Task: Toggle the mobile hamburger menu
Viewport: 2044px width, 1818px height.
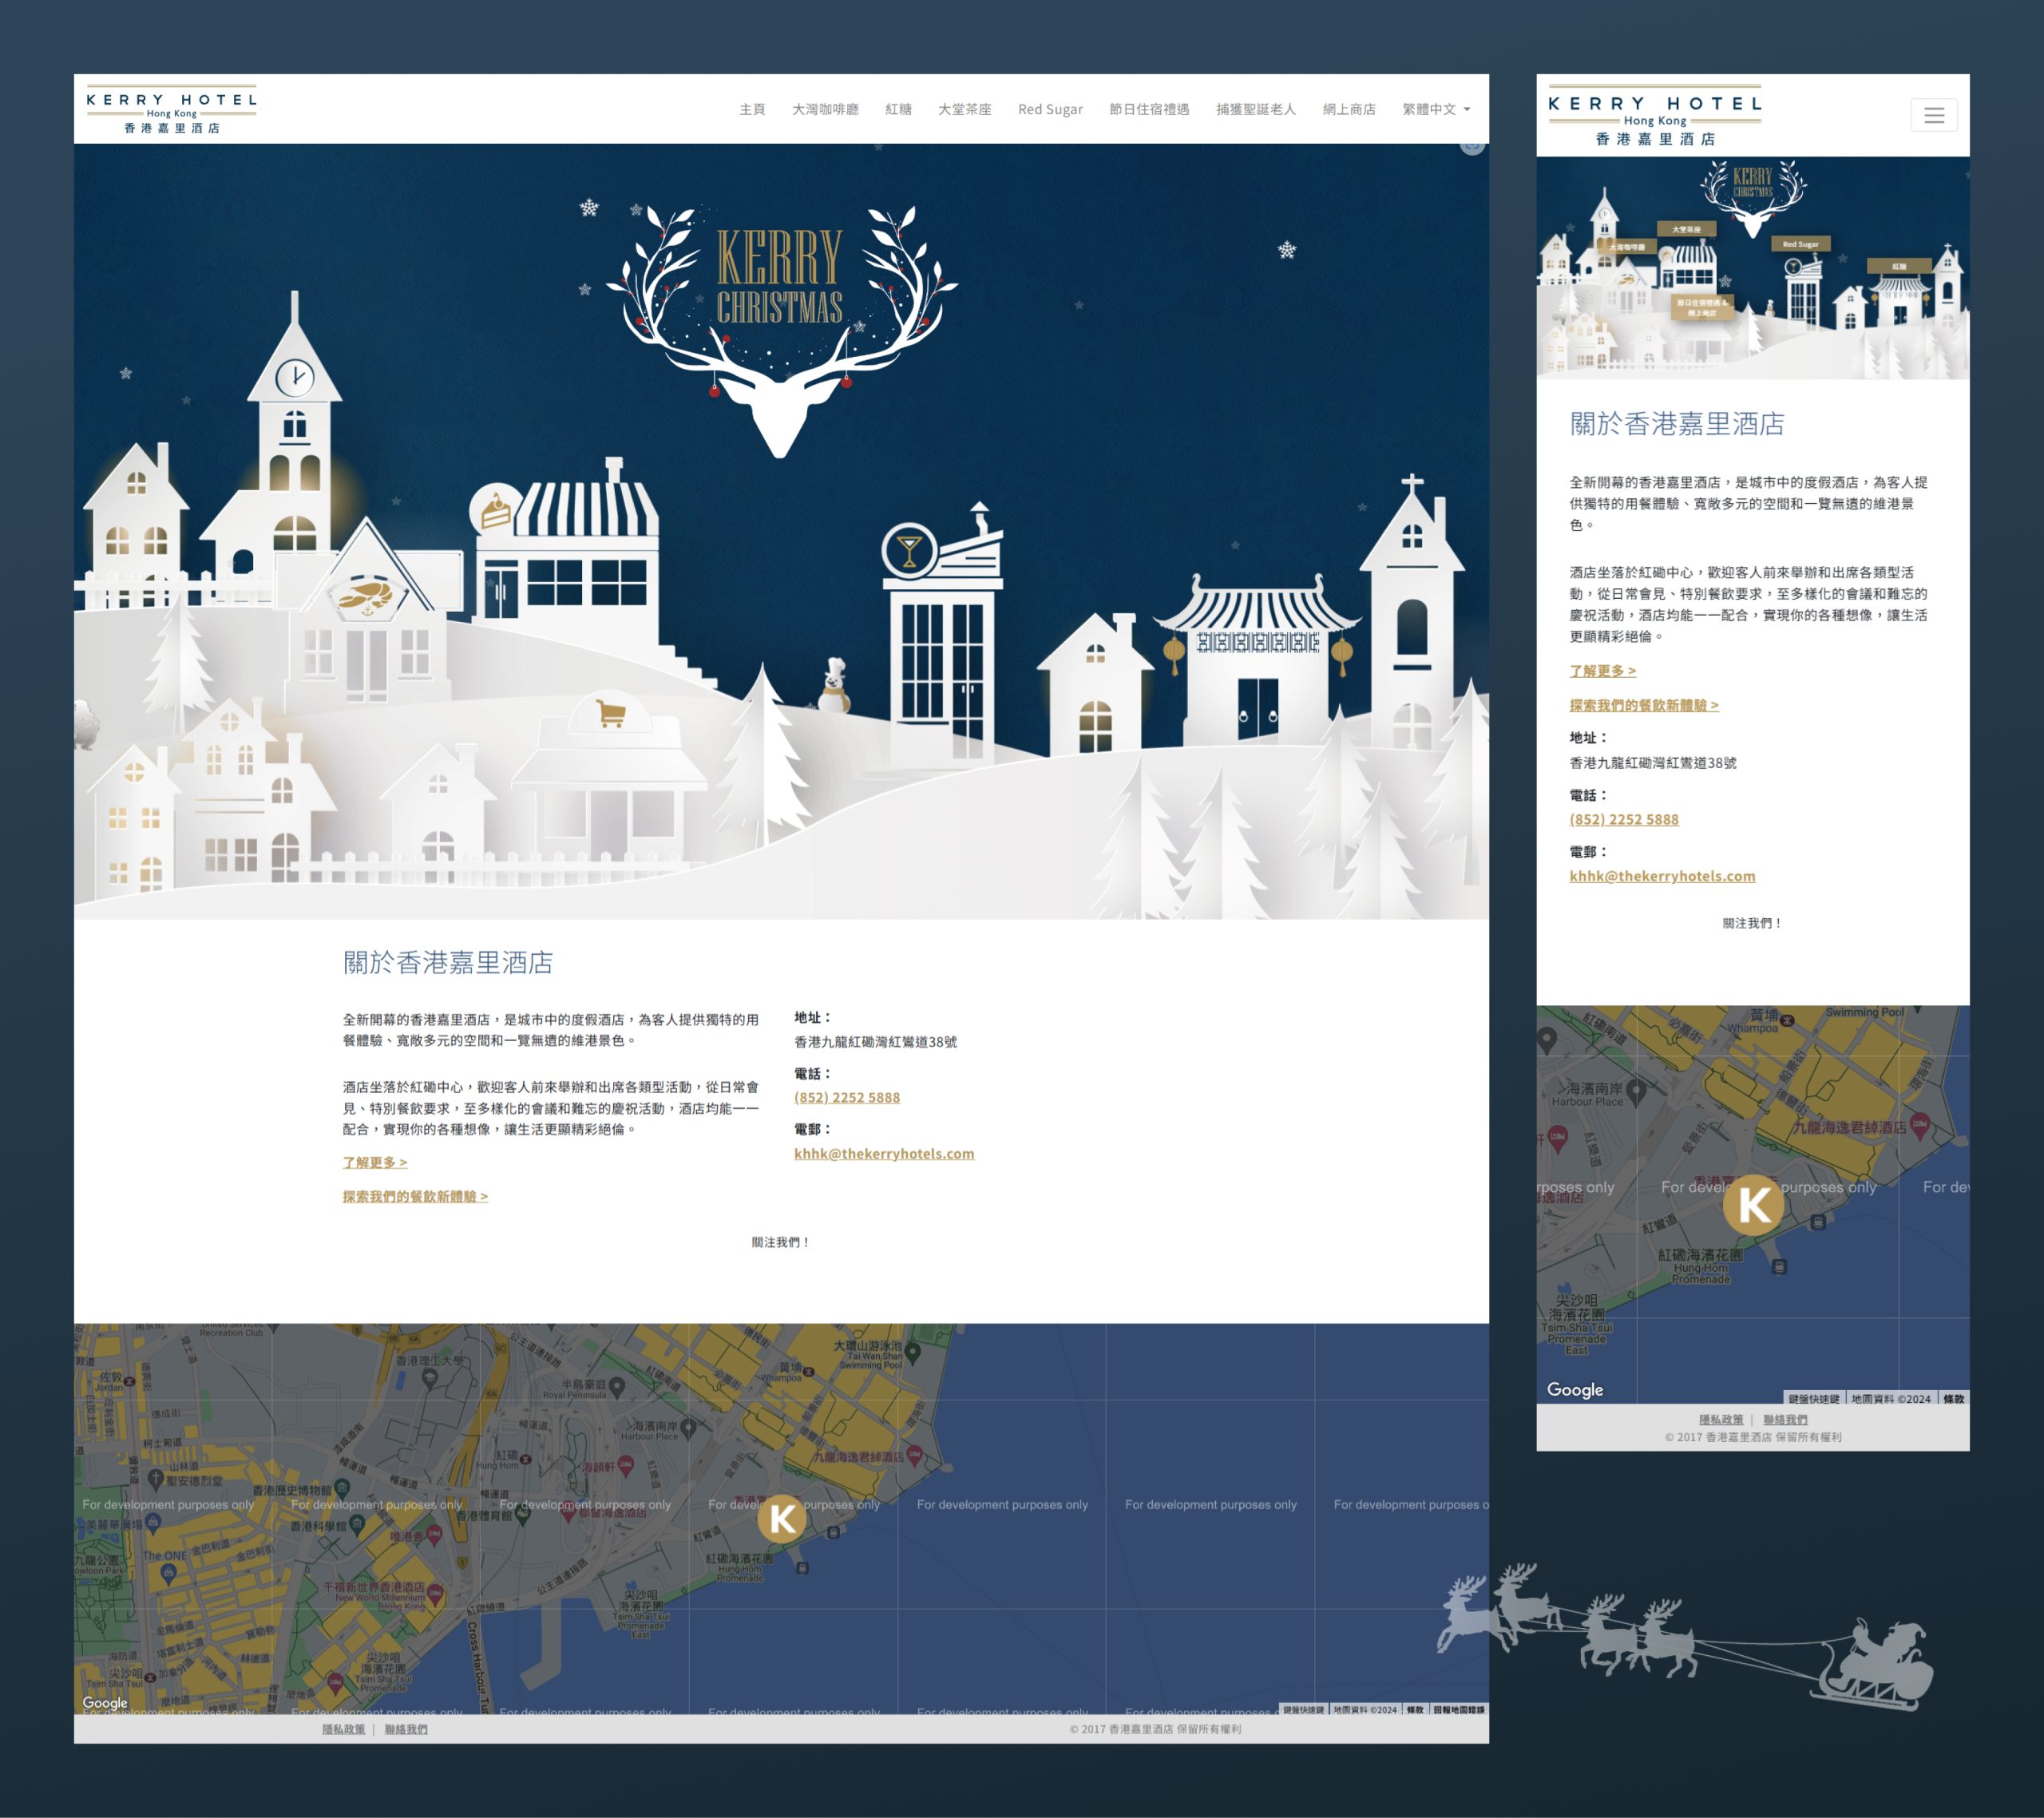Action: (x=1933, y=115)
